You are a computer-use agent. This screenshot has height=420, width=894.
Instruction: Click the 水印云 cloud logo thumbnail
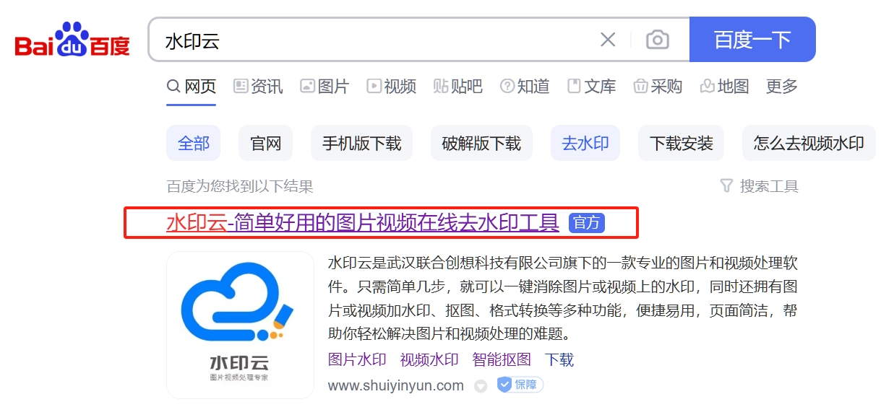[240, 325]
